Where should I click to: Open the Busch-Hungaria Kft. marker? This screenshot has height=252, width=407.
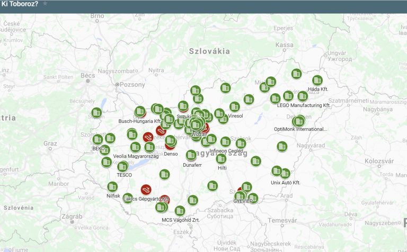tap(140, 111)
